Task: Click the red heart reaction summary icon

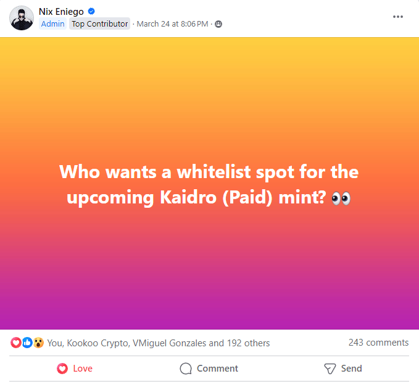Action: 16,343
